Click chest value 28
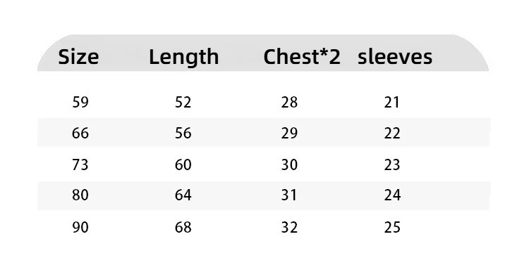 click(289, 102)
